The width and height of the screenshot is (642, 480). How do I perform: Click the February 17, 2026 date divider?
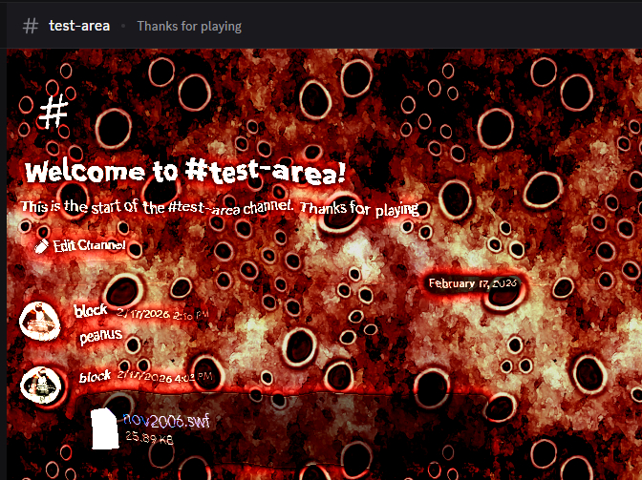coord(473,283)
